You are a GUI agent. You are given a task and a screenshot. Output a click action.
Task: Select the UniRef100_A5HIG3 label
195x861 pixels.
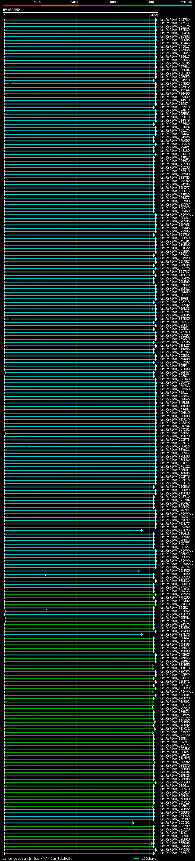click(175, 74)
